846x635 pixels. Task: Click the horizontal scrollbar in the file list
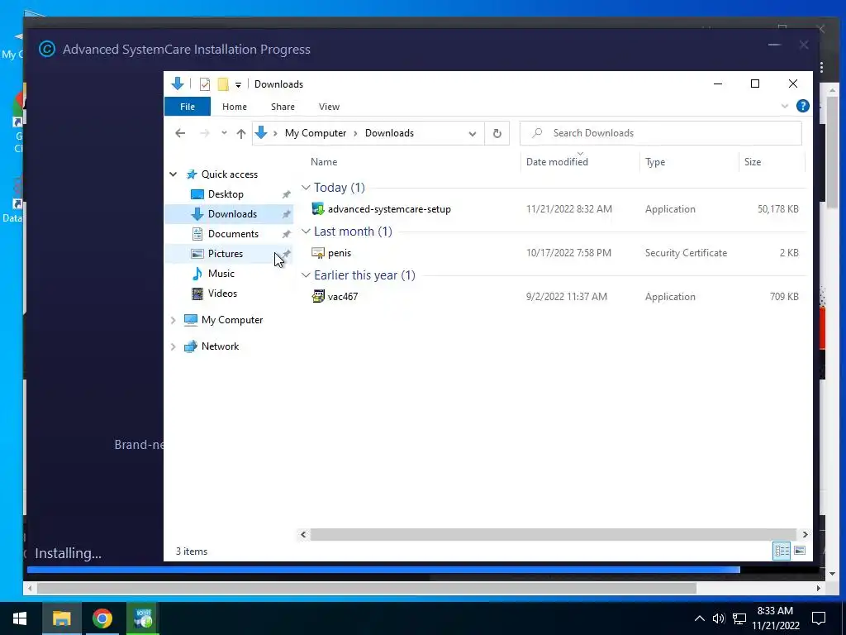point(553,535)
